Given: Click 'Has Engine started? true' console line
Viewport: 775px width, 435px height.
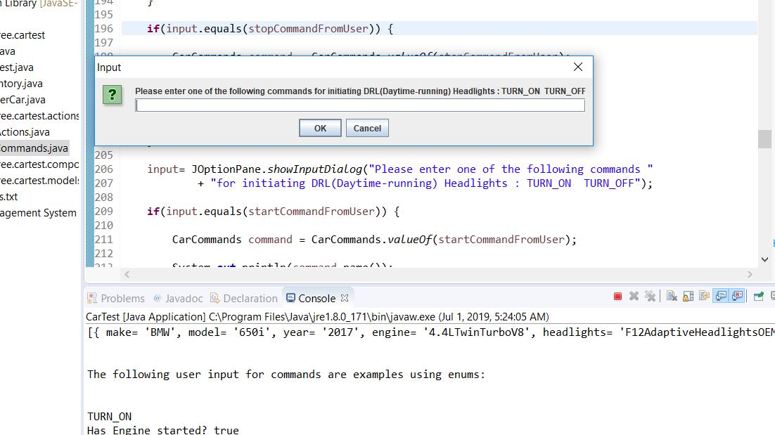Looking at the screenshot, I should click(x=163, y=430).
